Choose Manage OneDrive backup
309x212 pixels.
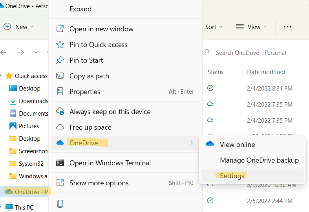click(x=252, y=160)
